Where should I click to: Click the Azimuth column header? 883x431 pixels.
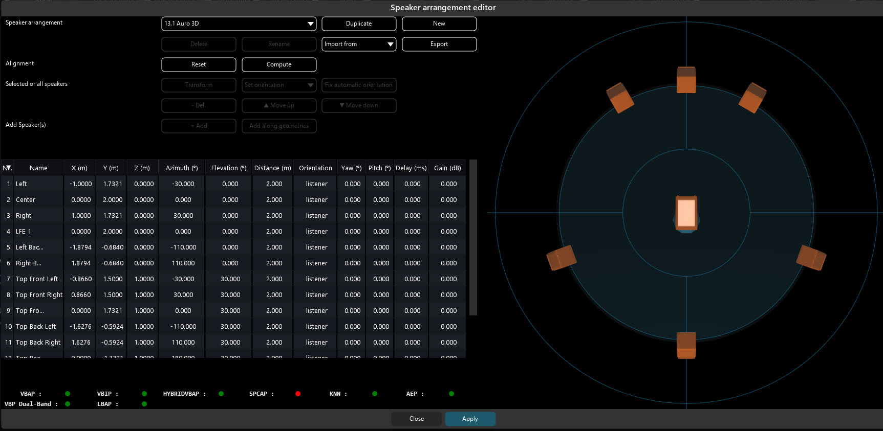(x=181, y=168)
